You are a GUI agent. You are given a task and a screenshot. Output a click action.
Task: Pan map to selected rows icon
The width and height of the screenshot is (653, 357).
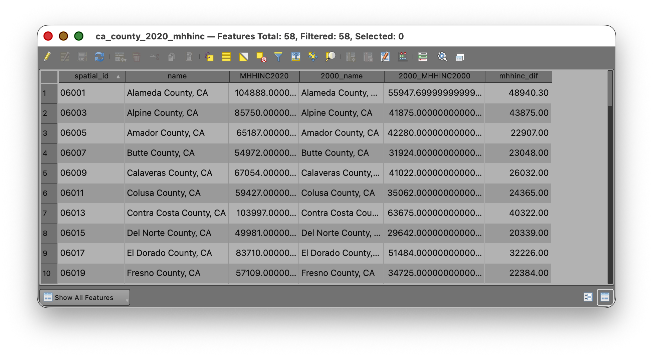coord(313,57)
